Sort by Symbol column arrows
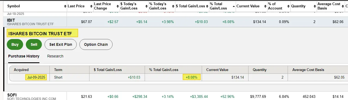Screen dimensions: 348x100 65,6
